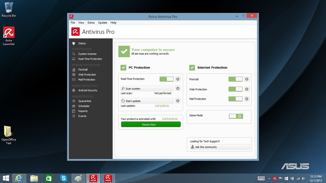Screen dimensions: 326x183
Task: Click the 'ADMINISTRATION' sidebar header
Action: [82, 97]
